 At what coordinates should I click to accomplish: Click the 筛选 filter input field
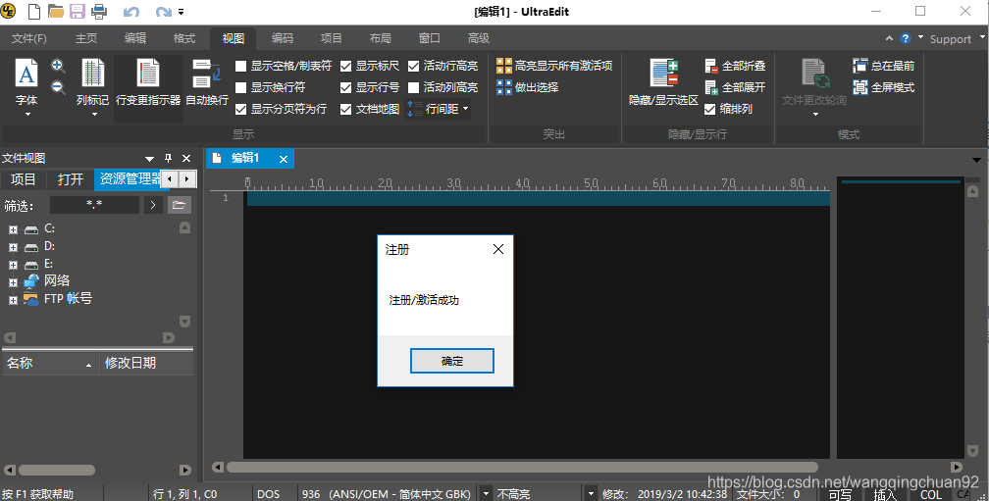click(x=94, y=205)
